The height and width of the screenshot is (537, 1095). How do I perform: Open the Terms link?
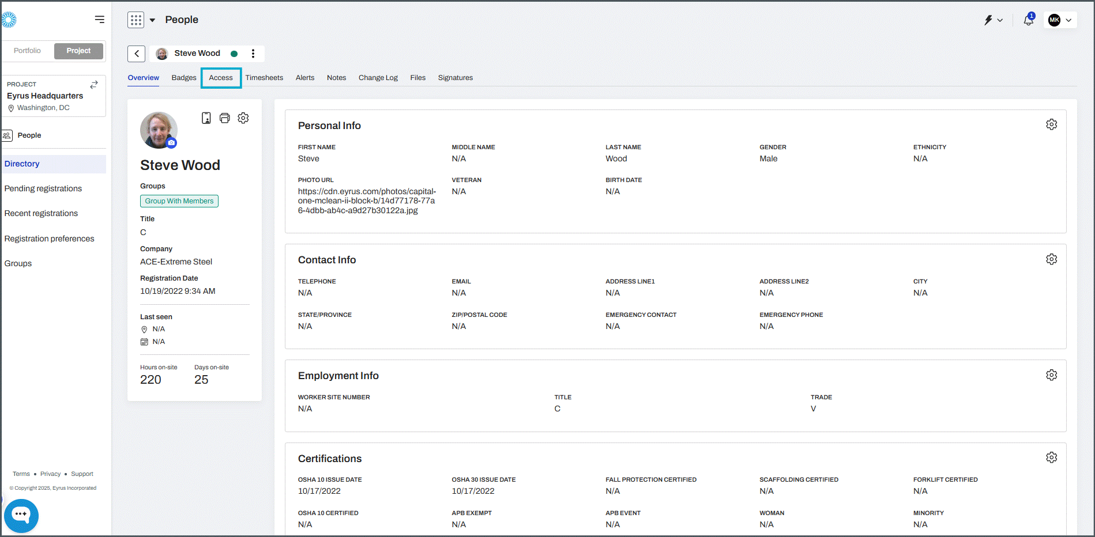[x=21, y=474]
